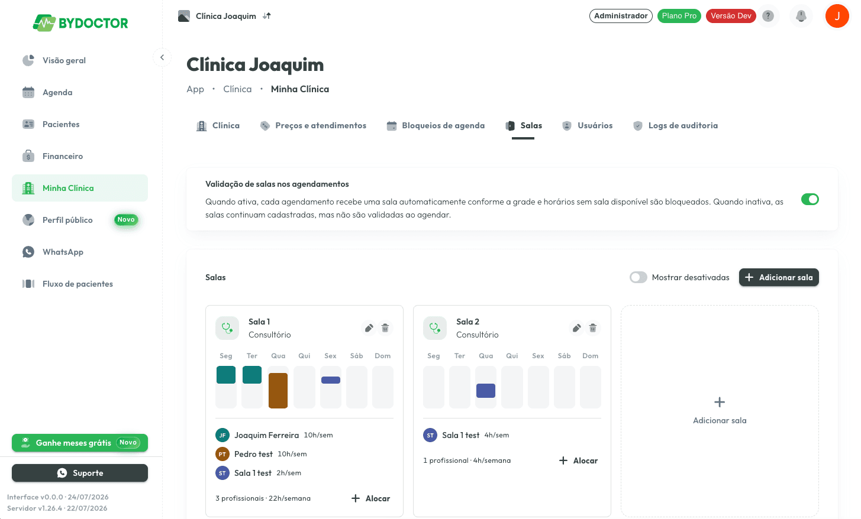The height and width of the screenshot is (519, 861).
Task: Click the Administrador badge
Action: coord(621,16)
